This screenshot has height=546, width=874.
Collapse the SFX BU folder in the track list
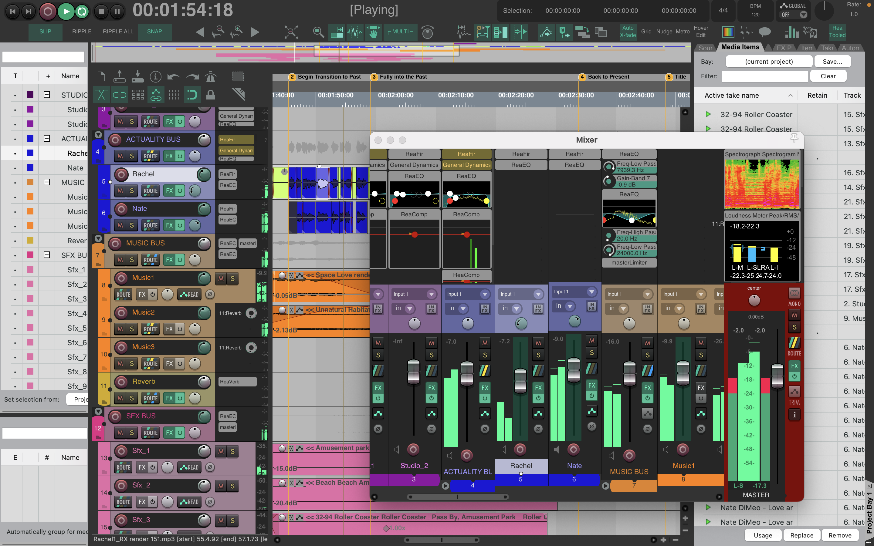tap(47, 255)
